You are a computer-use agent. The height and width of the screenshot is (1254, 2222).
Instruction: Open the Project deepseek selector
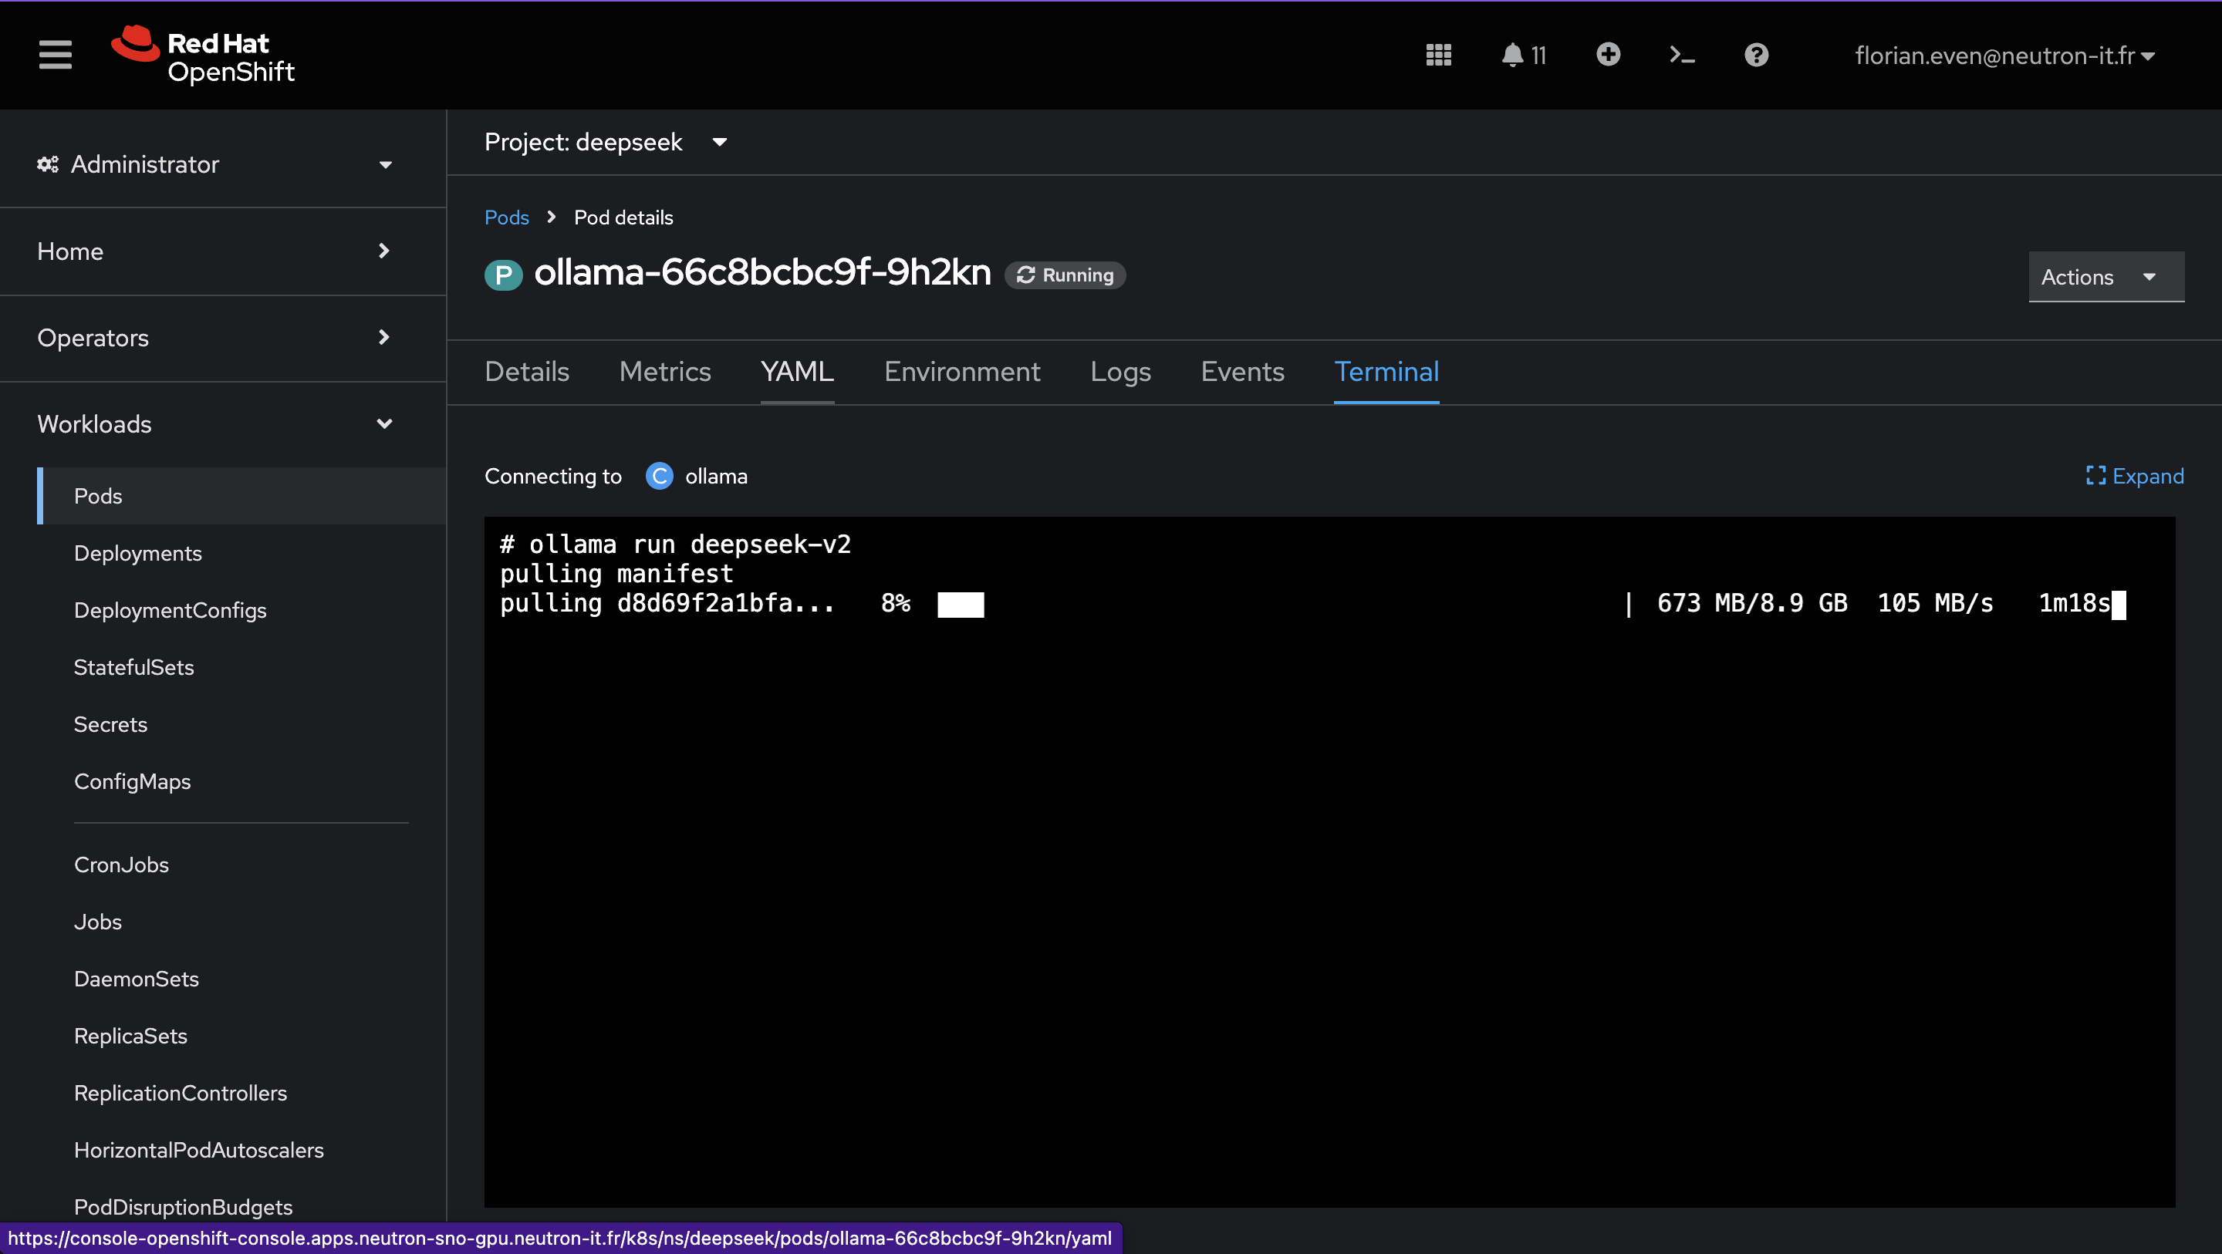606,141
